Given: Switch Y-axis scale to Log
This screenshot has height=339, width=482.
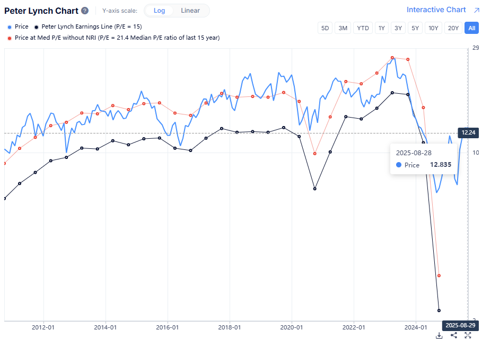Looking at the screenshot, I should click(159, 11).
